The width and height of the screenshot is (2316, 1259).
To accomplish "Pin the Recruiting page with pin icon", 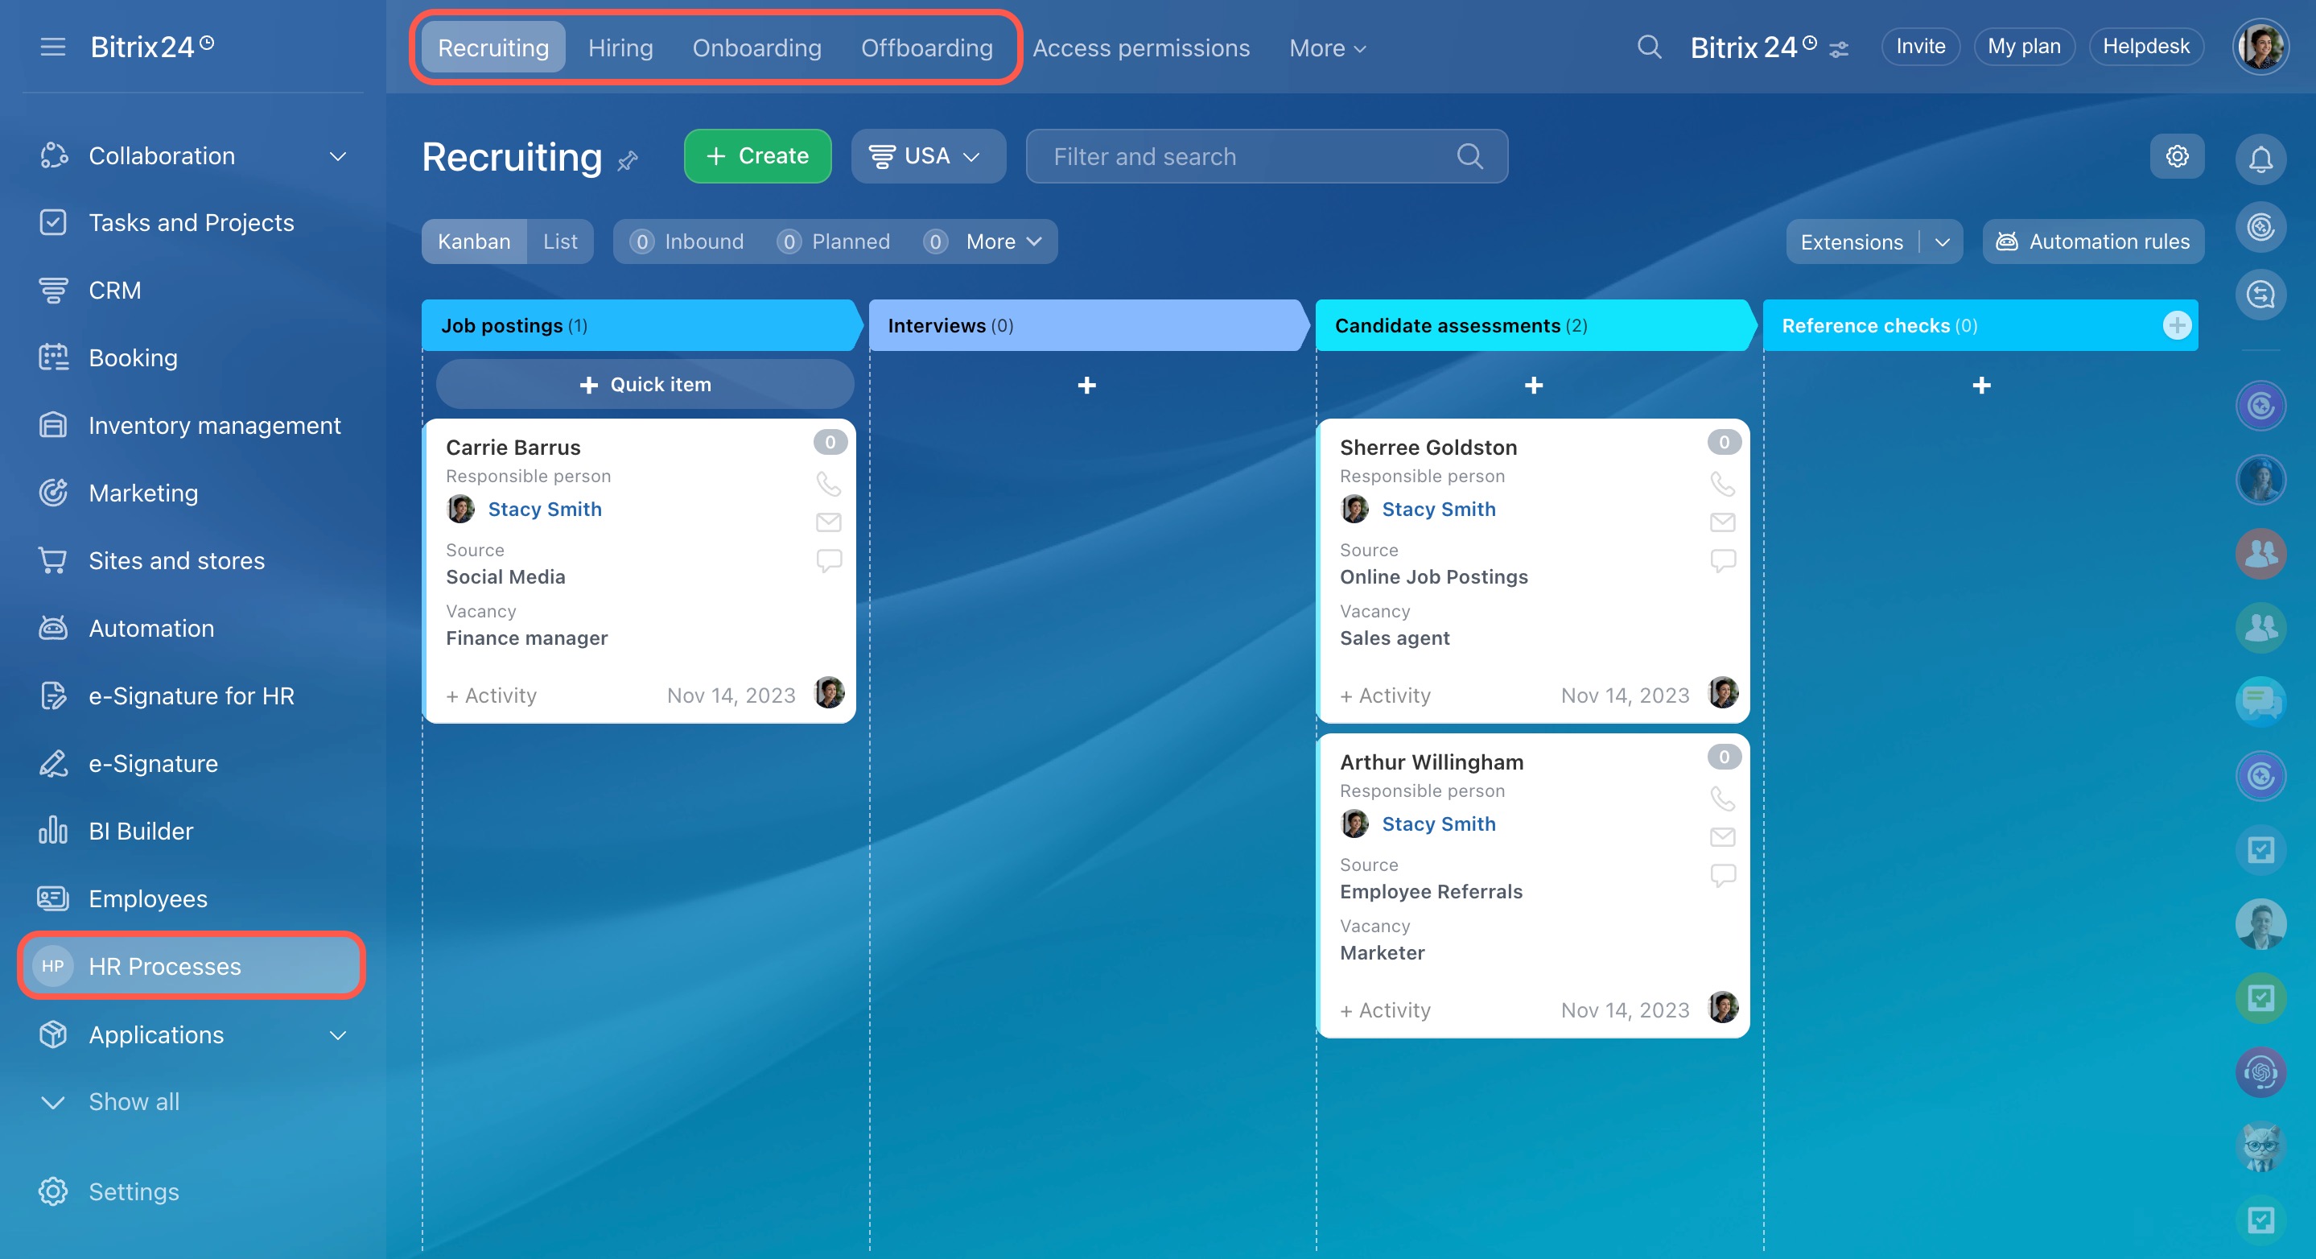I will 628,160.
